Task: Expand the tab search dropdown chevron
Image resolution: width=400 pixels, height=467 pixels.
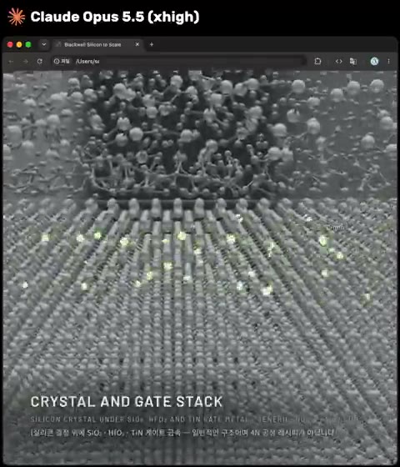Action: tap(44, 45)
